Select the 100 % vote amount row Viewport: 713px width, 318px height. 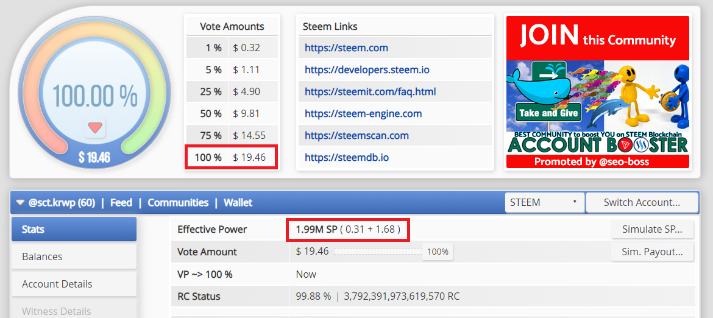(232, 158)
